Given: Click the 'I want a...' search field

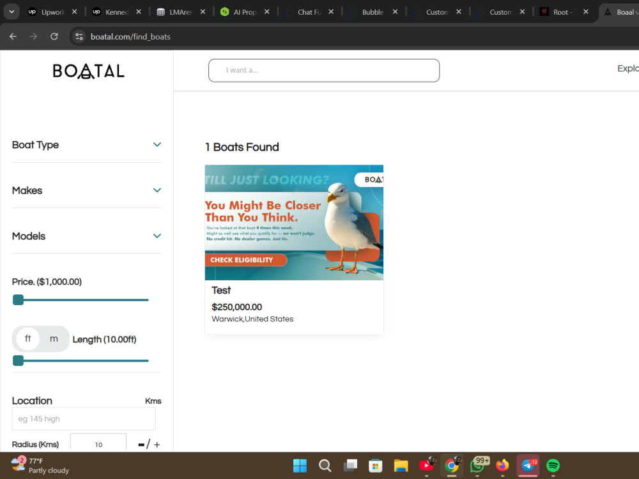Looking at the screenshot, I should 324,70.
